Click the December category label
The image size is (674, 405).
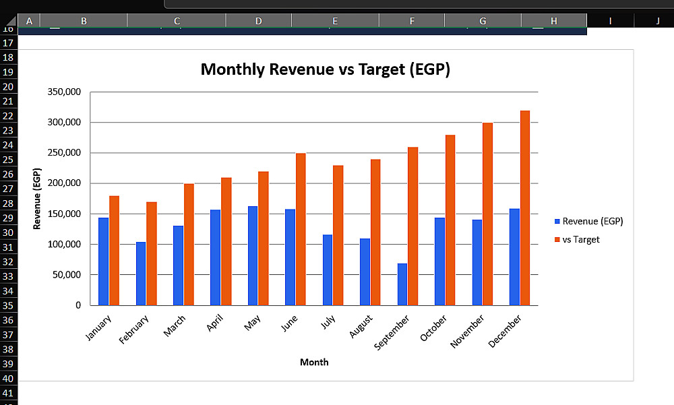coord(505,331)
